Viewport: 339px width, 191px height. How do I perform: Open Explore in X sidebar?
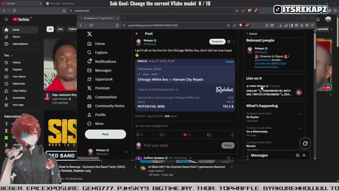[97, 53]
